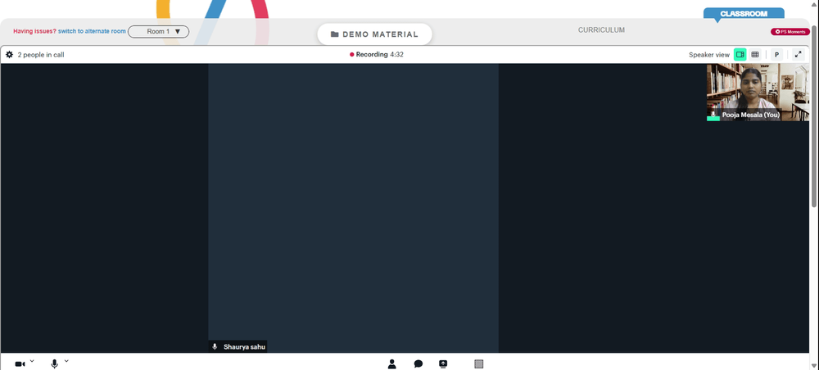The width and height of the screenshot is (819, 370).
Task: Click the 2 people in call text
Action: pos(41,54)
